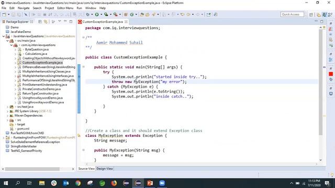Collapse the JavaInterviewQuestions project node
This screenshot has width=335, height=188.
pyautogui.click(x=4, y=36)
